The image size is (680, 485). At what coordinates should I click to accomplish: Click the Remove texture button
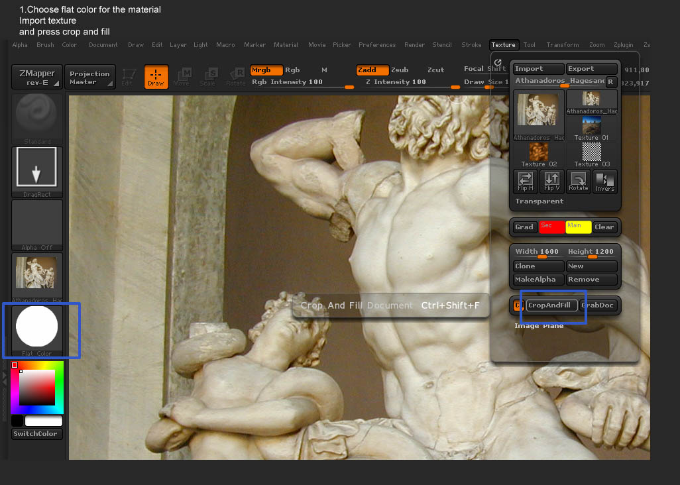pos(592,280)
